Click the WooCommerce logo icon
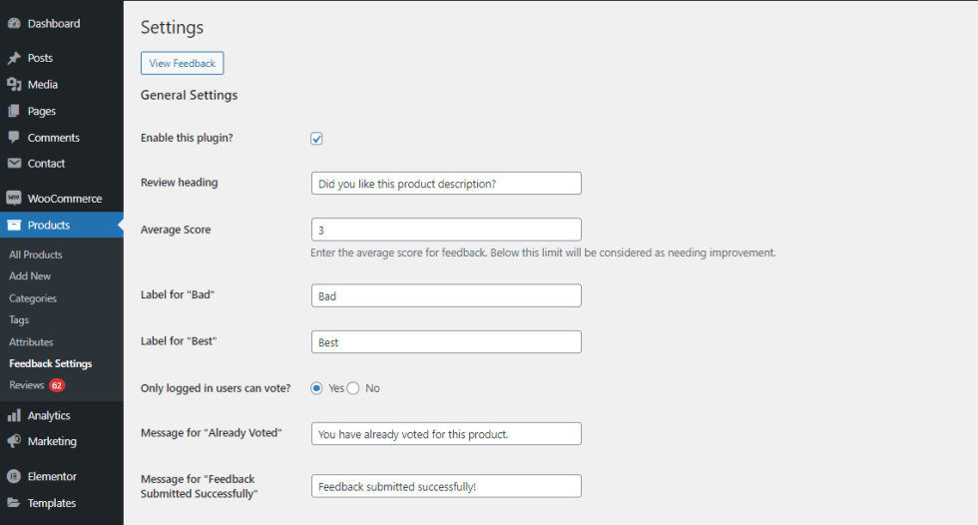978x525 pixels. [14, 199]
